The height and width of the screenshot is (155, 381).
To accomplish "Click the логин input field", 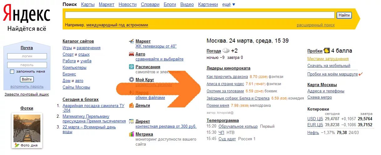I will point(27,56).
